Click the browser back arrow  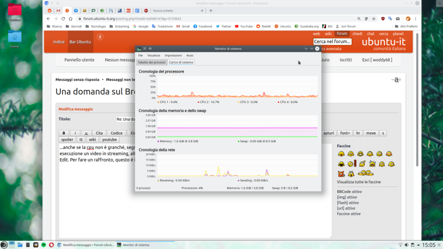point(48,19)
